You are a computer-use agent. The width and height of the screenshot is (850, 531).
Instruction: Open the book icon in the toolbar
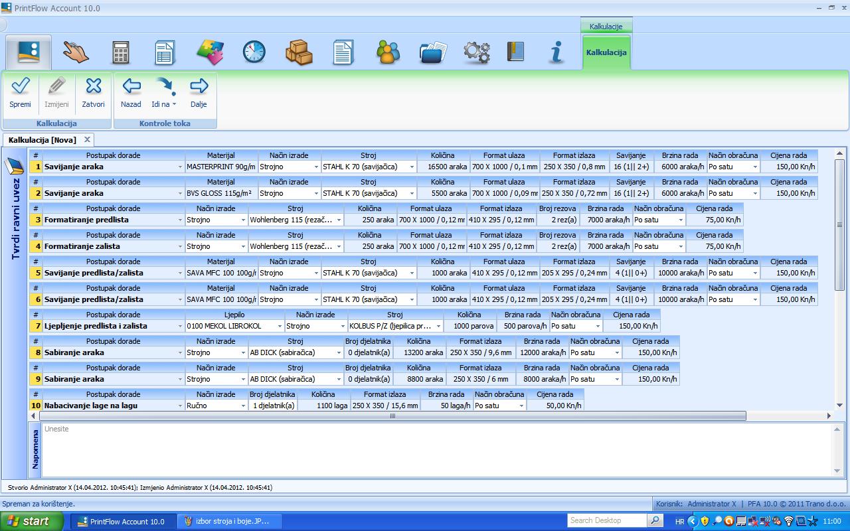[515, 52]
